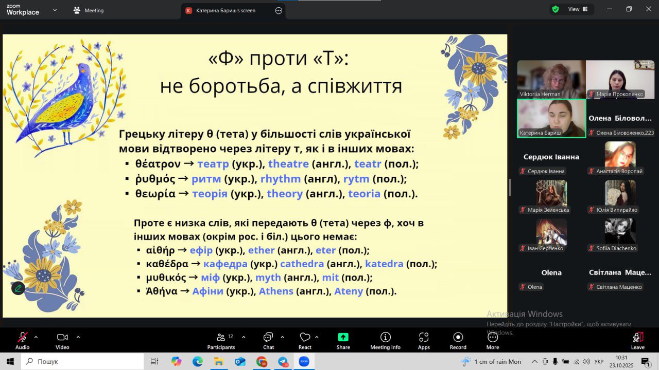Open the More options menu
This screenshot has width=659, height=370.
point(492,340)
